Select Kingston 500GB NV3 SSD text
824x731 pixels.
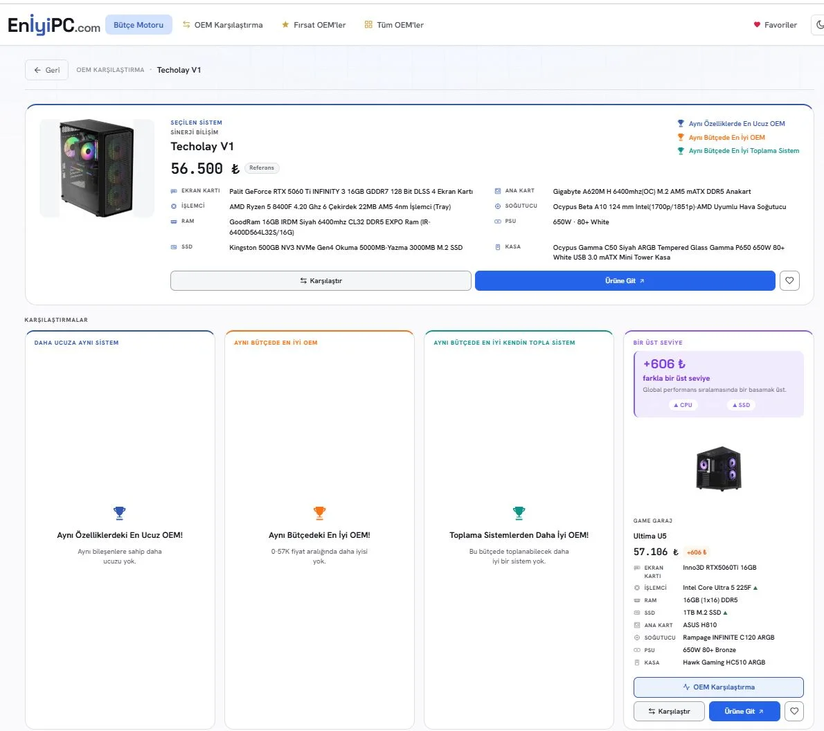(x=346, y=248)
